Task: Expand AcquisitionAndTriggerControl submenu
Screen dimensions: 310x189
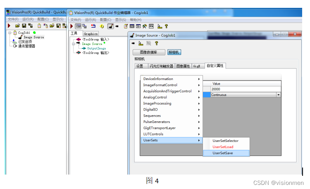Action: coord(172,91)
